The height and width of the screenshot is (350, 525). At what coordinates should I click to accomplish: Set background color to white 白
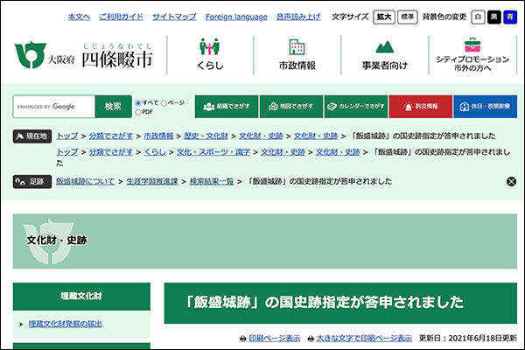478,17
